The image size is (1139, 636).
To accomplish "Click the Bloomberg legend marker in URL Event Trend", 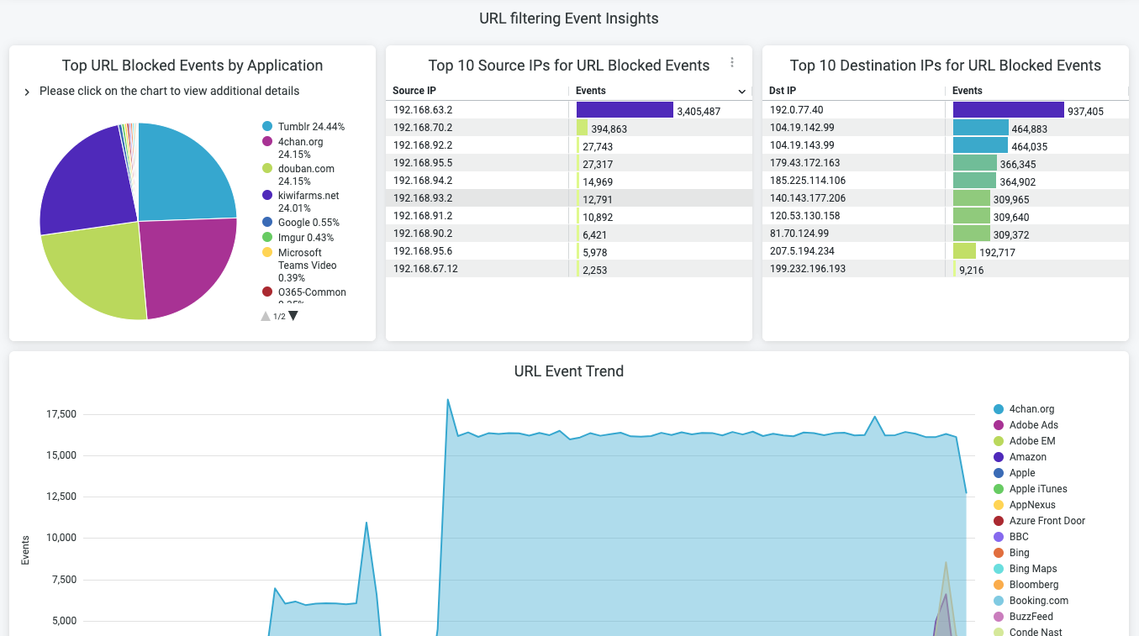I will pos(999,585).
